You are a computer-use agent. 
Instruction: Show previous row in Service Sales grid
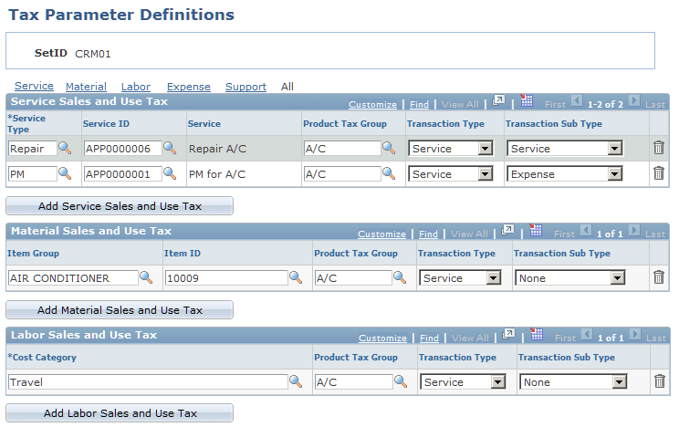577,101
